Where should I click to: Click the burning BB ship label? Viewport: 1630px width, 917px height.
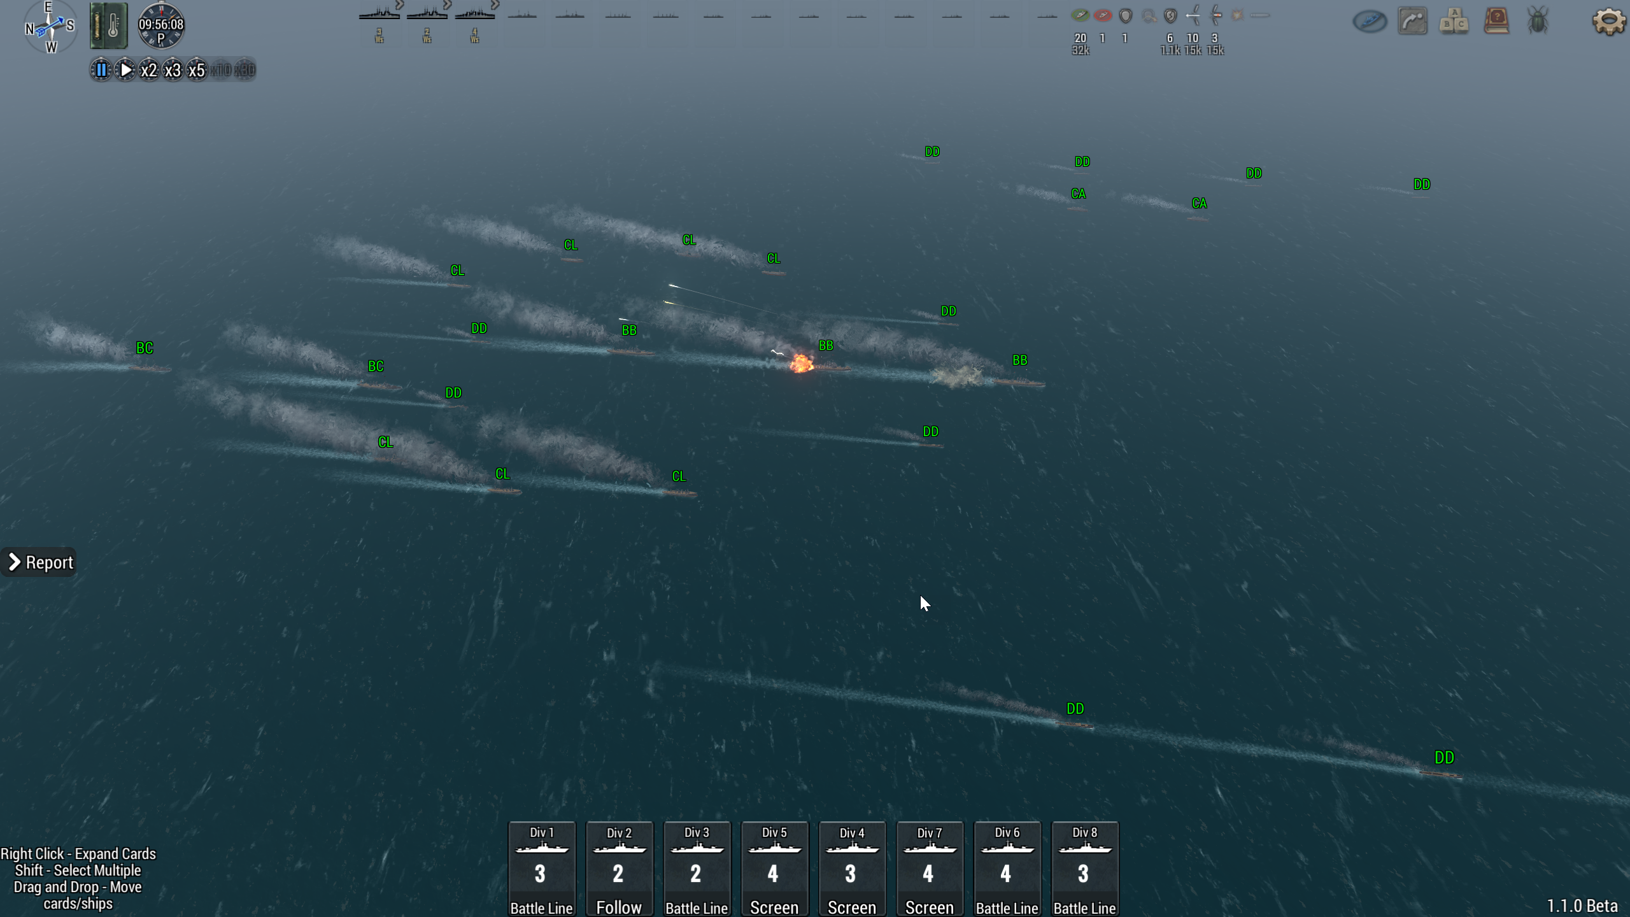click(x=826, y=346)
